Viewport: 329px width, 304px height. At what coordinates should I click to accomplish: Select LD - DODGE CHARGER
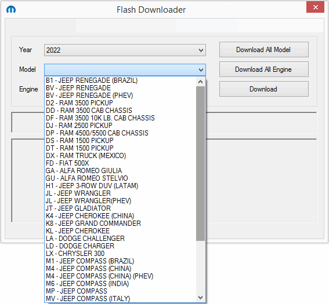(121, 246)
